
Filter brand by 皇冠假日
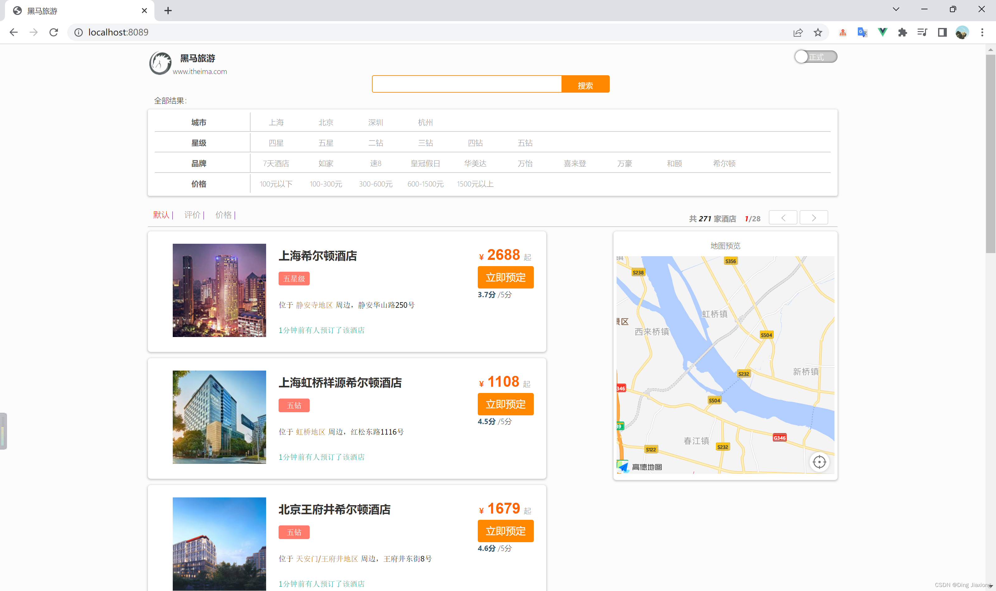pos(425,163)
